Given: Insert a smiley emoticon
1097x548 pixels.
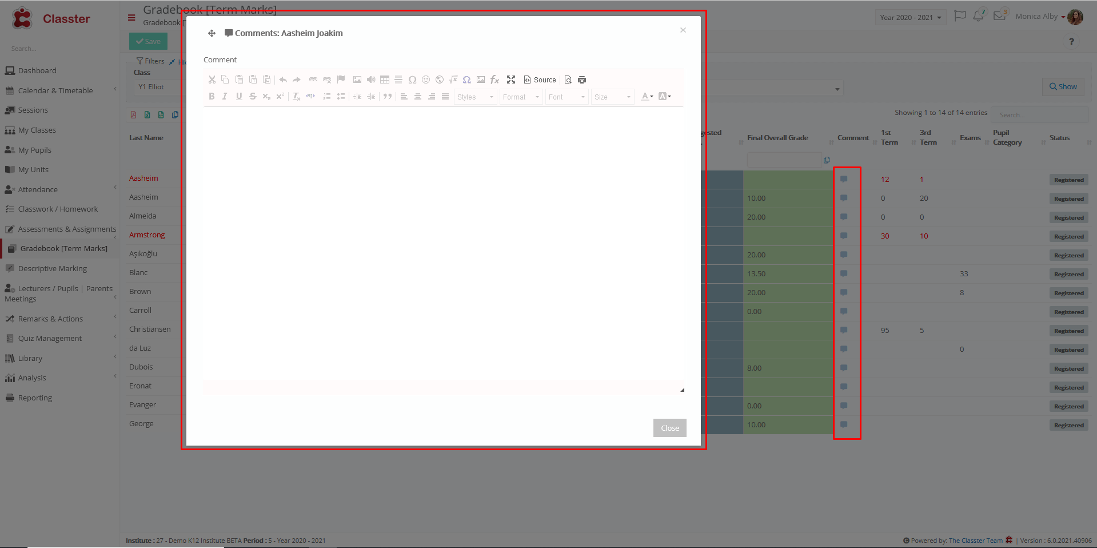Looking at the screenshot, I should 426,80.
